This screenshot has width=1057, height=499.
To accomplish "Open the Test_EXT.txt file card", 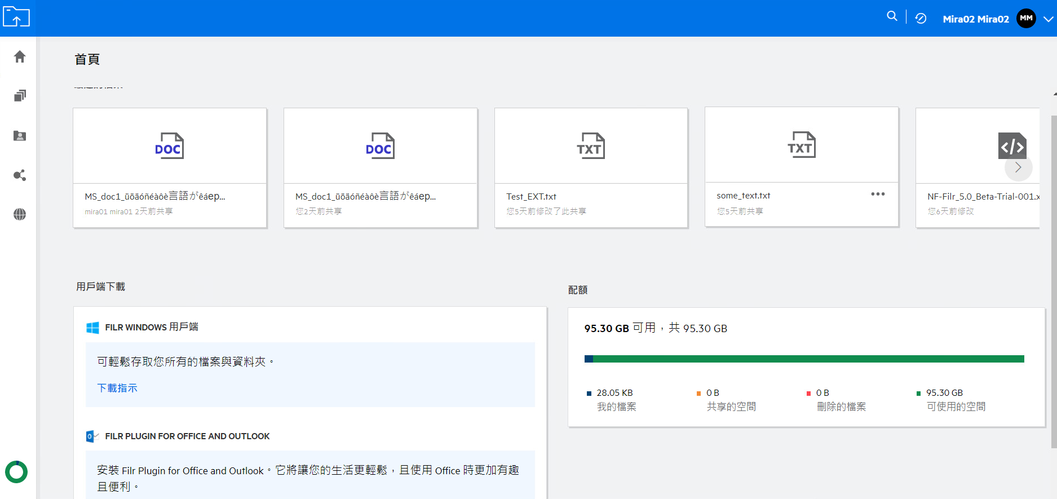I will click(x=591, y=168).
